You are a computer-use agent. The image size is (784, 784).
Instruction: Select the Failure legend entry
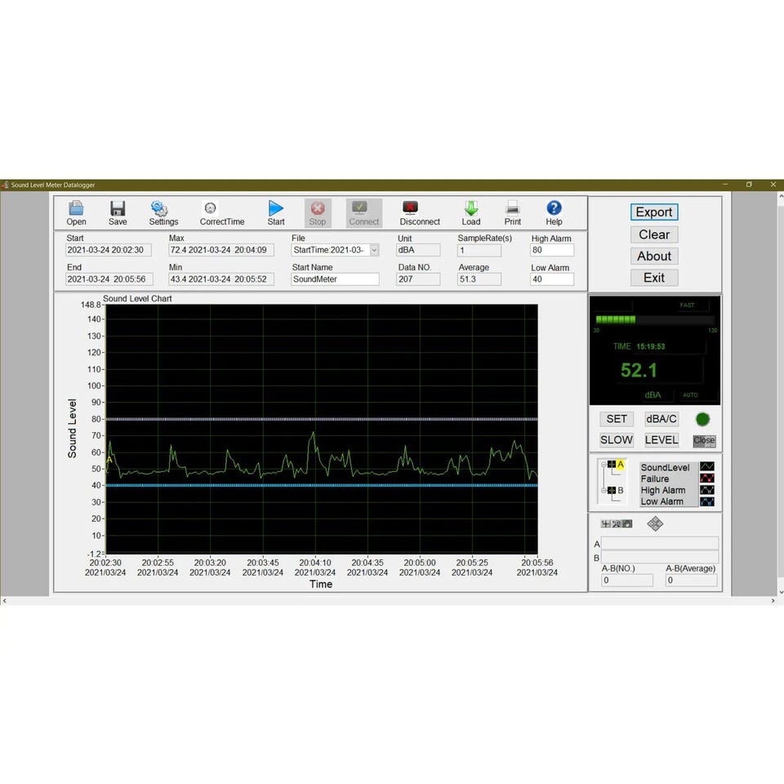(654, 479)
